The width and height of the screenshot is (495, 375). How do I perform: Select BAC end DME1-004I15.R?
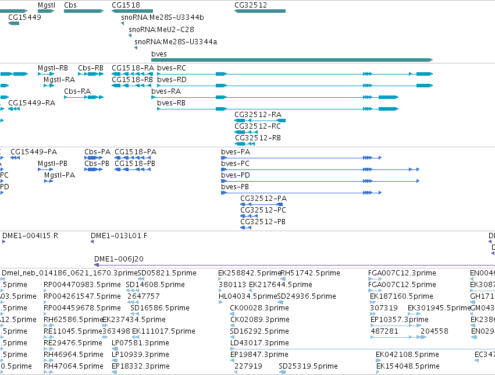[x=4, y=242]
